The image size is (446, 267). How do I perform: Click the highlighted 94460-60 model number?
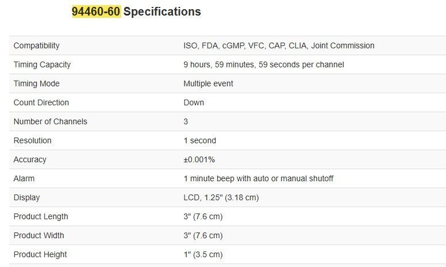tap(96, 12)
